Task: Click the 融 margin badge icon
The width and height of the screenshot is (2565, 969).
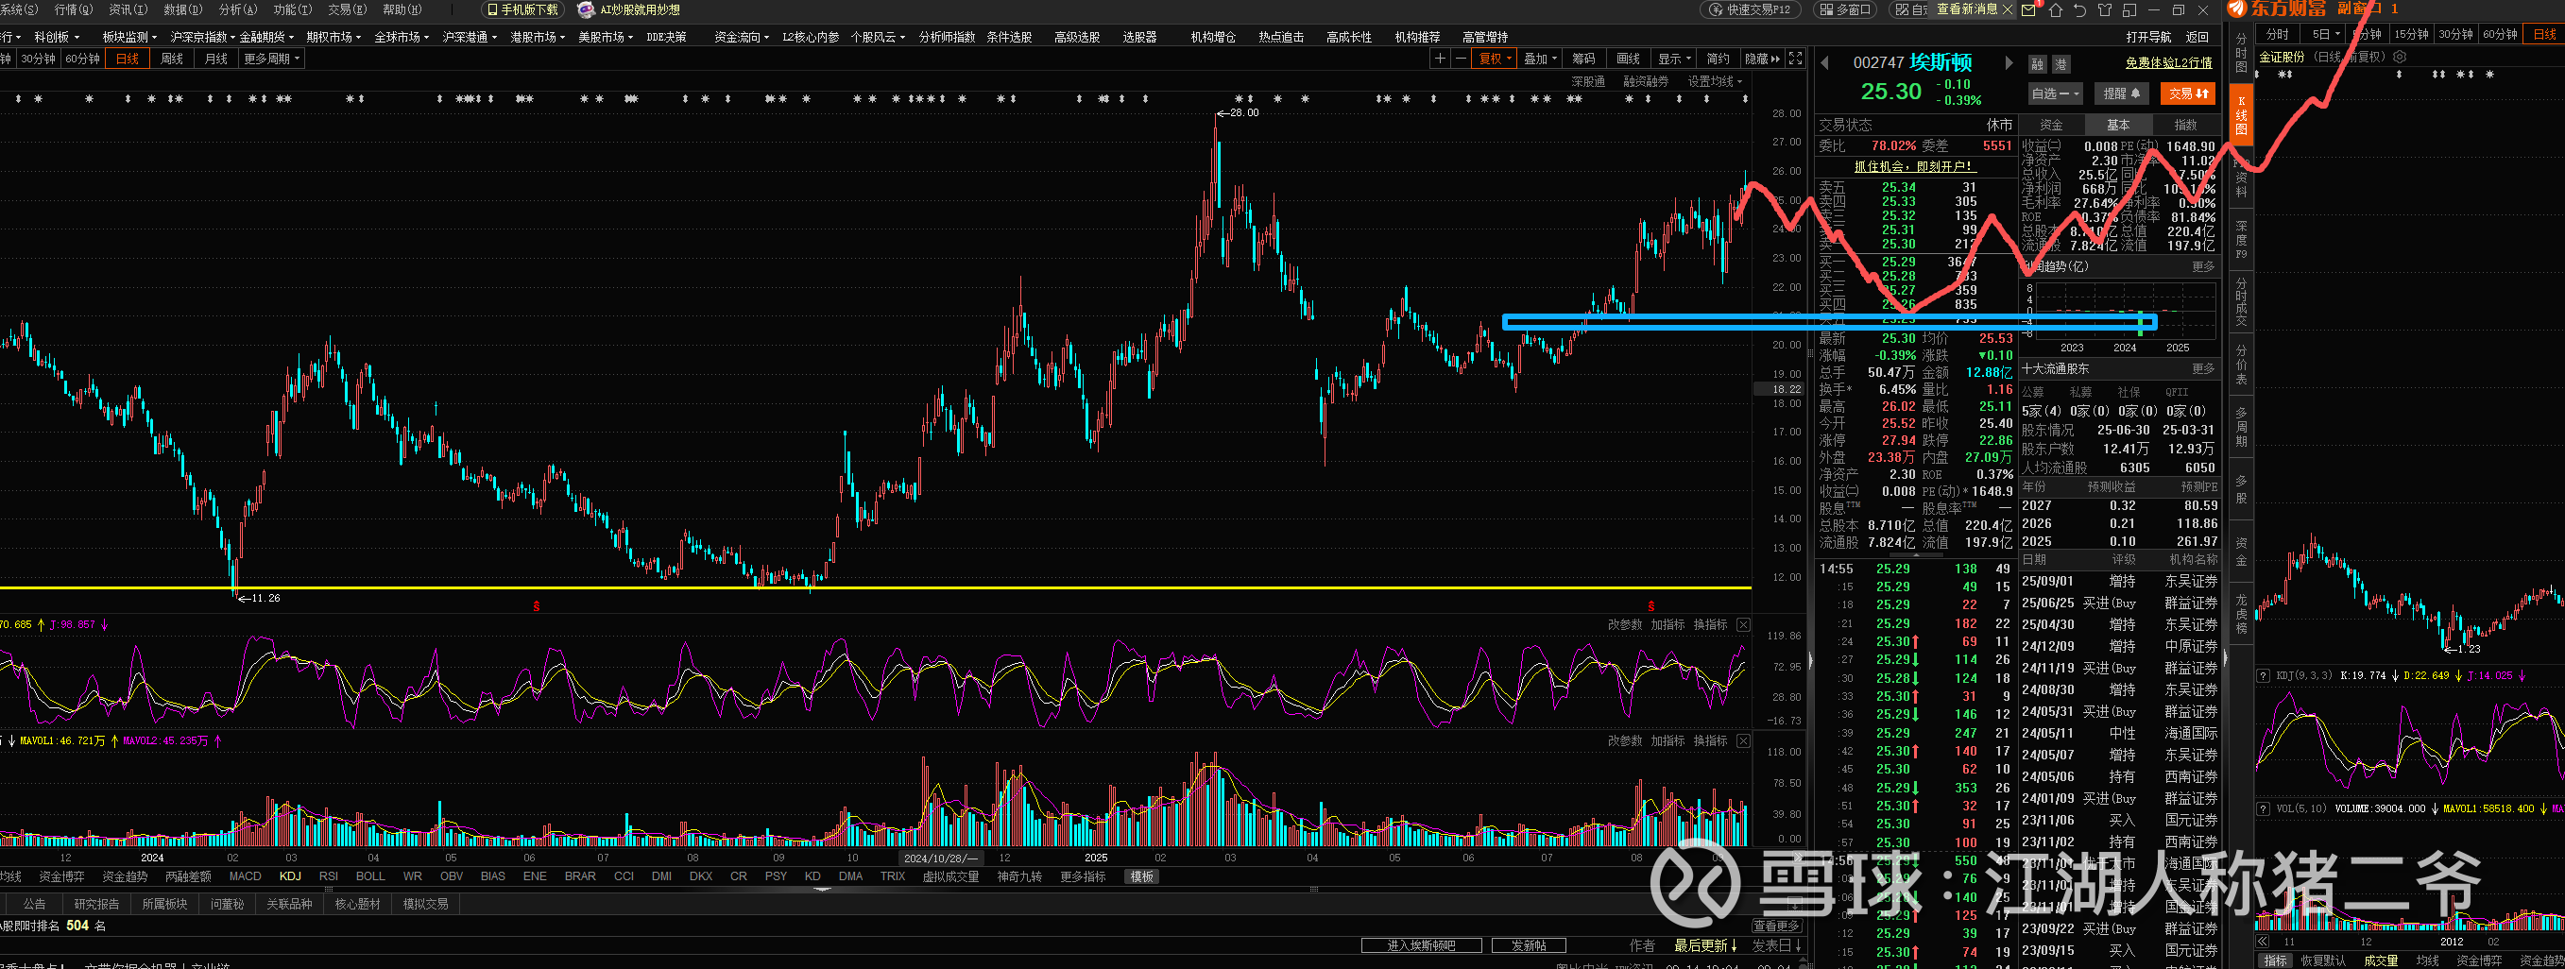Action: pos(2037,63)
